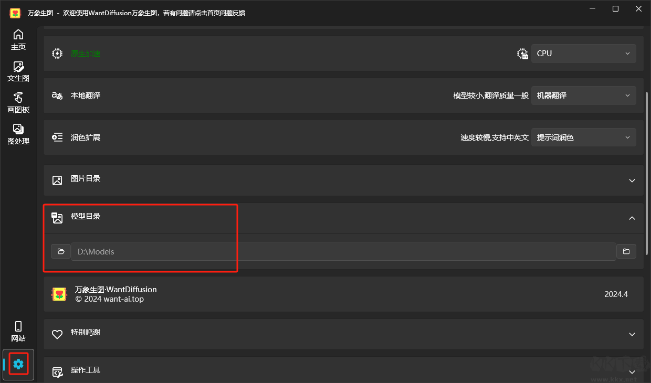Screen dimensions: 651x383
Task: Click the 本地翻译 setting row
Action: click(x=343, y=95)
